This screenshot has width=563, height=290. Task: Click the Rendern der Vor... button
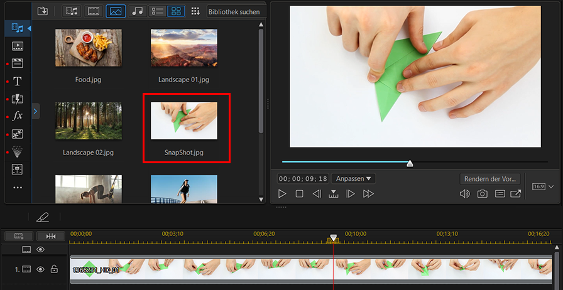pos(489,179)
